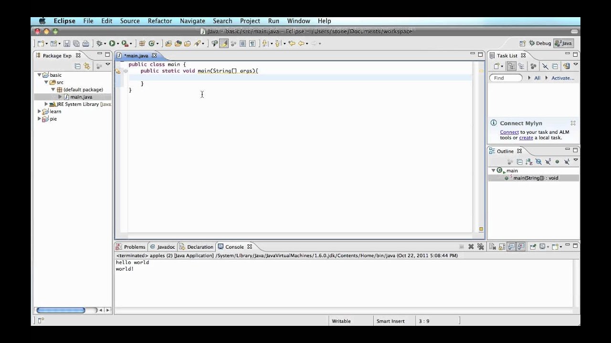Open the Declaration tab
The height and width of the screenshot is (343, 611).
(196, 247)
